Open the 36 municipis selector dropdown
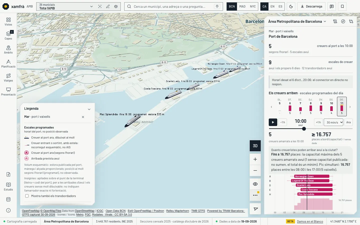 click(66, 6)
